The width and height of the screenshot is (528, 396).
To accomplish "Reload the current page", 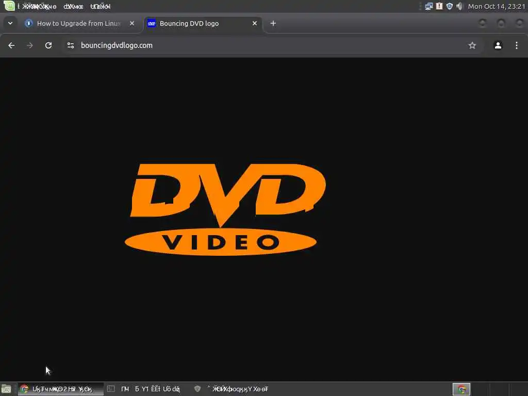I will point(48,45).
